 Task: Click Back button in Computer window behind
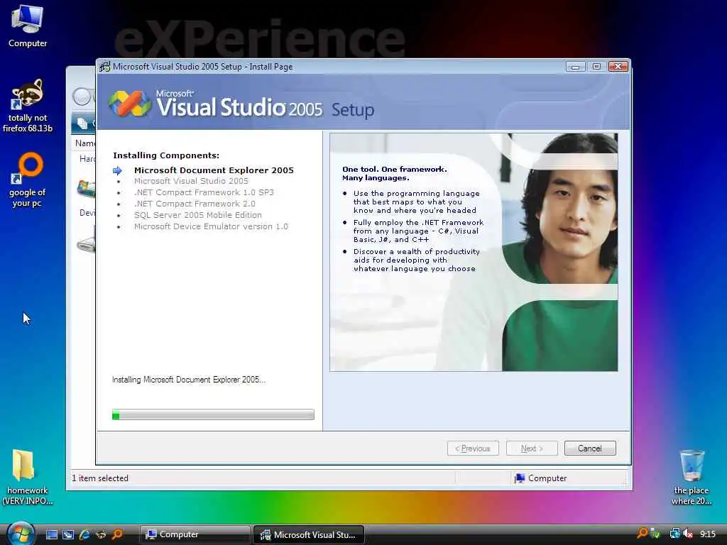point(82,97)
